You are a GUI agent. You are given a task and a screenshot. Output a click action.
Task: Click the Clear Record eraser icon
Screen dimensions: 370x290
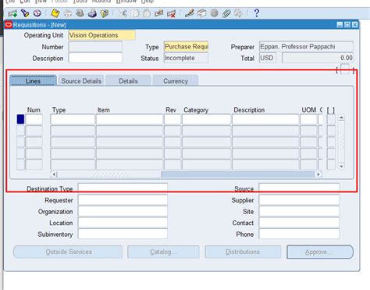coord(158,13)
